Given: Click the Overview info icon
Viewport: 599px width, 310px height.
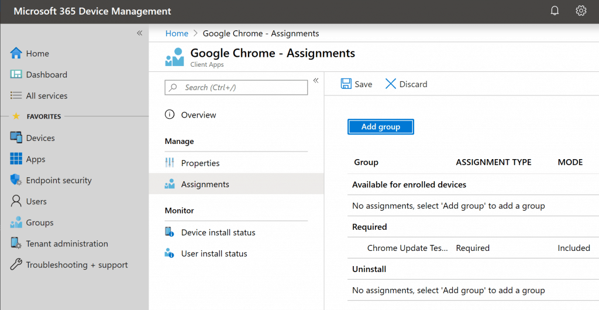Looking at the screenshot, I should [170, 115].
